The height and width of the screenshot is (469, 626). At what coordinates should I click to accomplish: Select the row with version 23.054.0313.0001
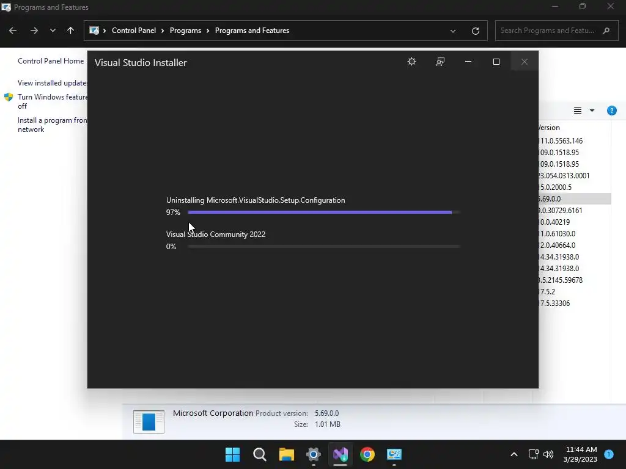point(575,175)
